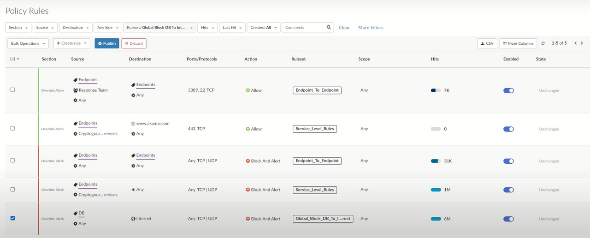This screenshot has width=590, height=238.
Task: Click the Ports/Protocols column header
Action: coord(201,59)
